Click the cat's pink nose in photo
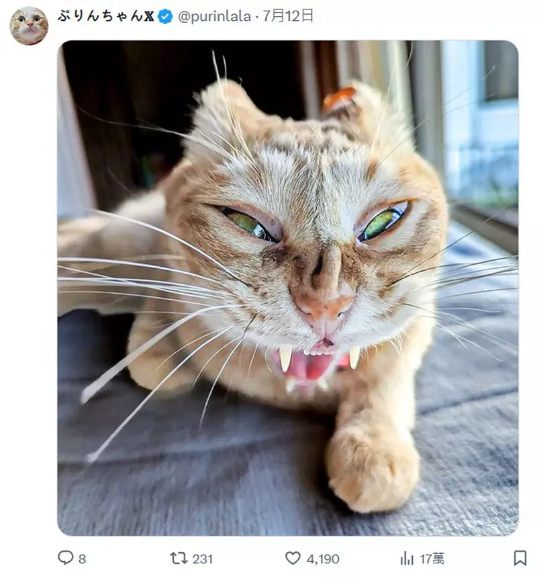The width and height of the screenshot is (537, 578). pos(325,307)
